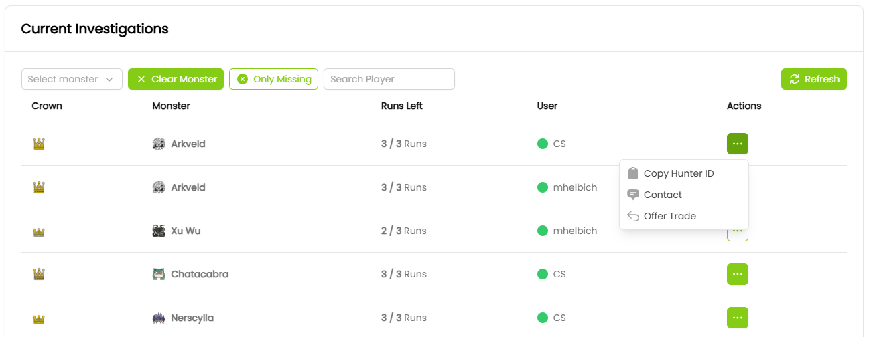This screenshot has width=871, height=337.
Task: Toggle the Only Missing filter
Action: coord(273,79)
